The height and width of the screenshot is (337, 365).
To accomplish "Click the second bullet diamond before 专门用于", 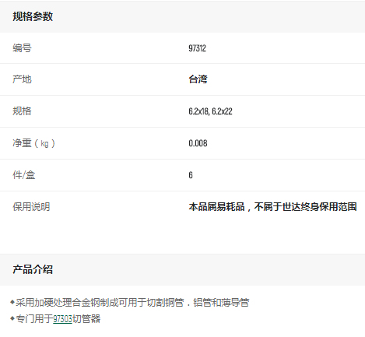I will tap(12, 318).
